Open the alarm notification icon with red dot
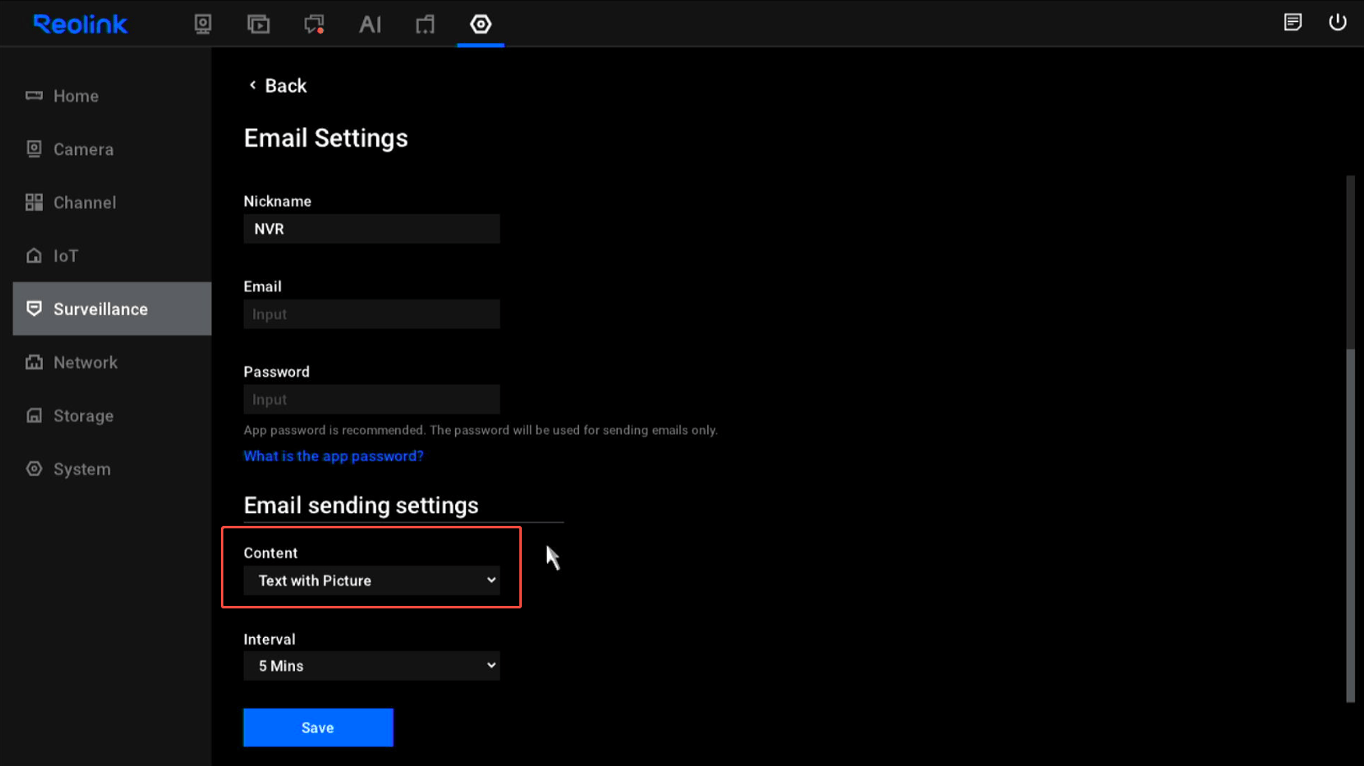The width and height of the screenshot is (1364, 766). point(314,24)
